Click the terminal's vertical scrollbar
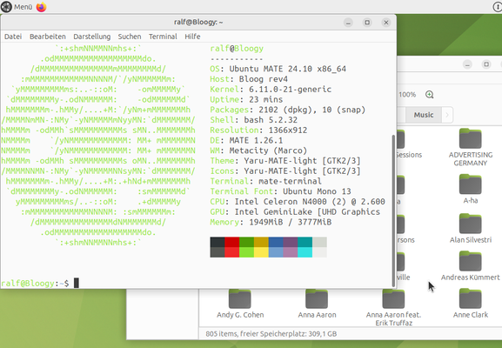This screenshot has width=502, height=348. [393, 211]
